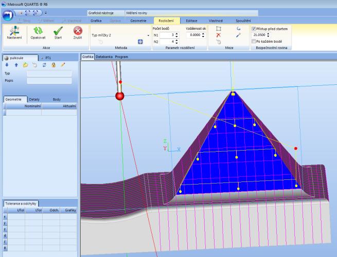Click the Vzdálenost ok 0.0000 field
The image size is (337, 257).
coord(194,35)
